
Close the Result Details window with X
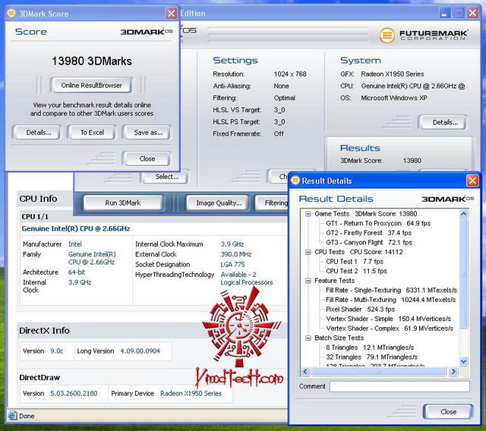click(472, 181)
